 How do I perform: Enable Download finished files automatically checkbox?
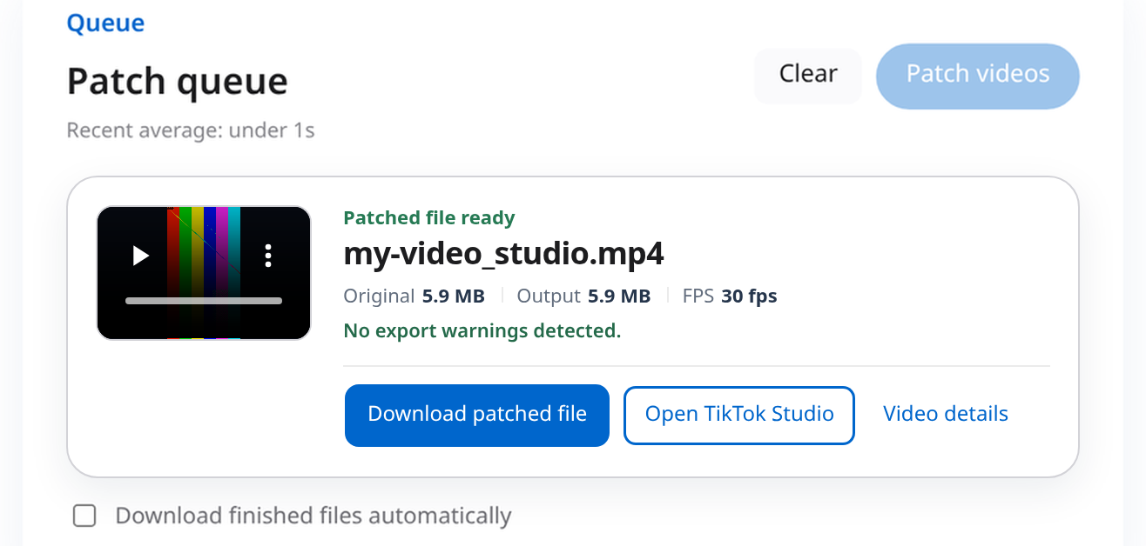tap(84, 516)
